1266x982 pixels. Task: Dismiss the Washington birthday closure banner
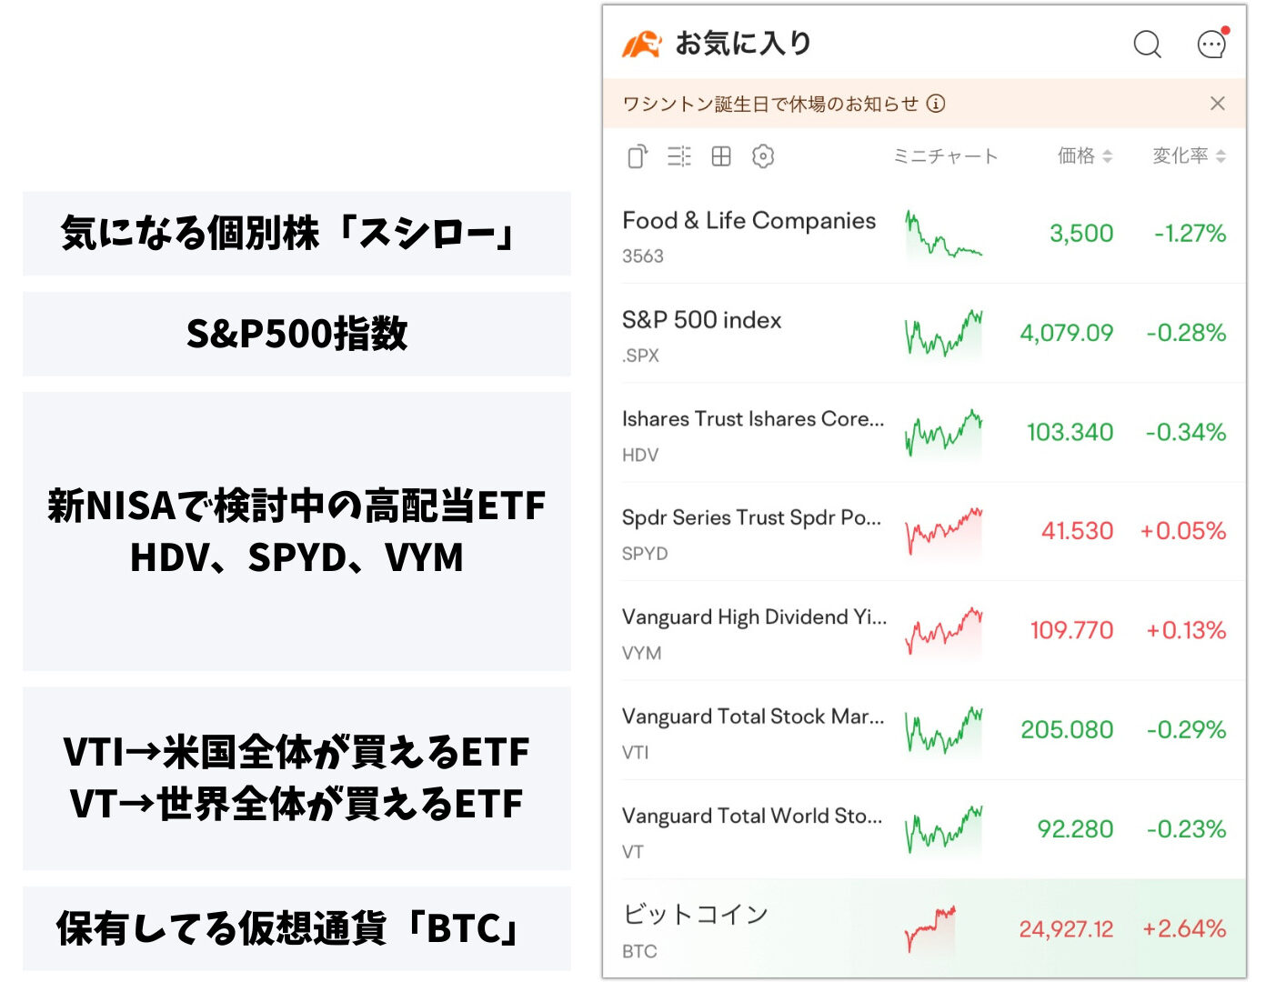(x=1218, y=104)
